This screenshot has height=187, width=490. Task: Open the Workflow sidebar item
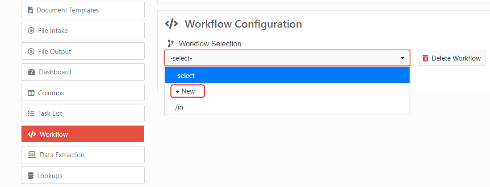(83, 134)
